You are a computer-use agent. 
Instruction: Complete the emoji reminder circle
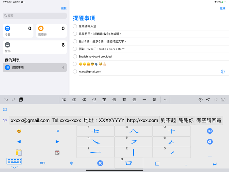(75, 64)
